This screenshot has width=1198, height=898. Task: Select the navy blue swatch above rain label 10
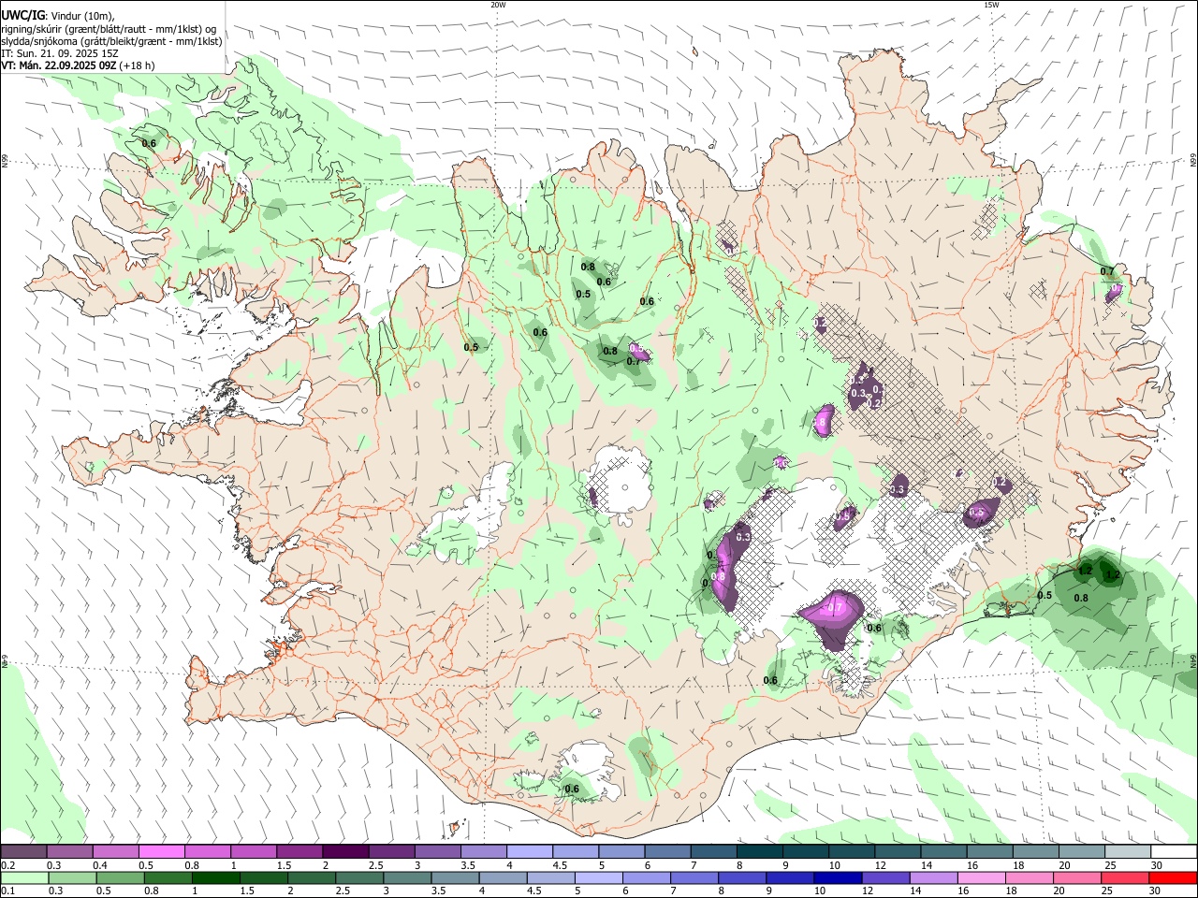[836, 878]
